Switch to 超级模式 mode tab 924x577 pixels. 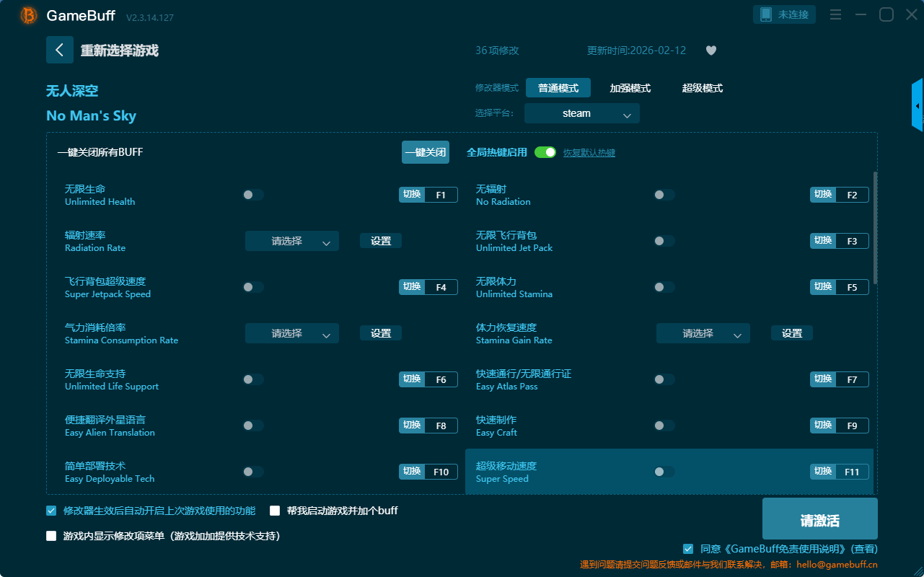(x=702, y=88)
